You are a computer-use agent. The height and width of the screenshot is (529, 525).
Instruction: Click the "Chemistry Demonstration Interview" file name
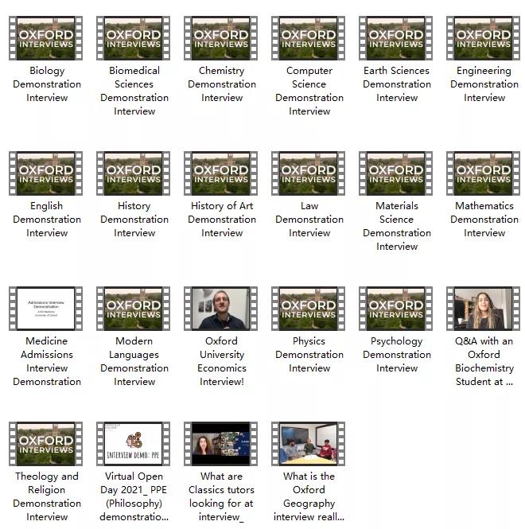click(x=222, y=84)
